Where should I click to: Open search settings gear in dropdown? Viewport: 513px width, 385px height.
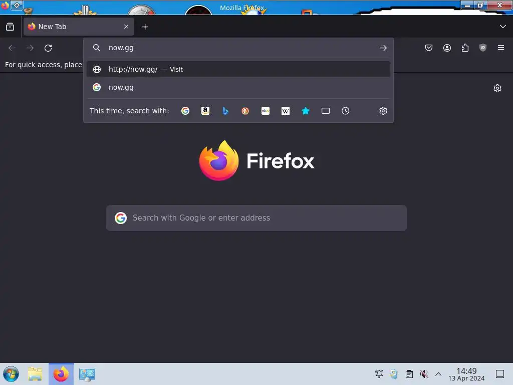tap(383, 111)
